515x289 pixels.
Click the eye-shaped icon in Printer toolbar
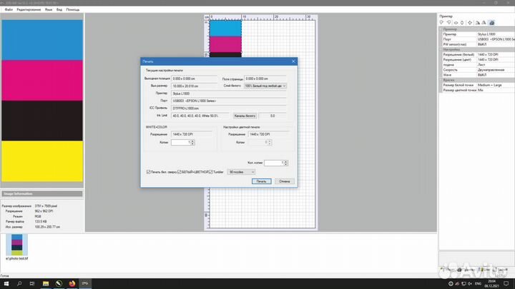click(456, 23)
